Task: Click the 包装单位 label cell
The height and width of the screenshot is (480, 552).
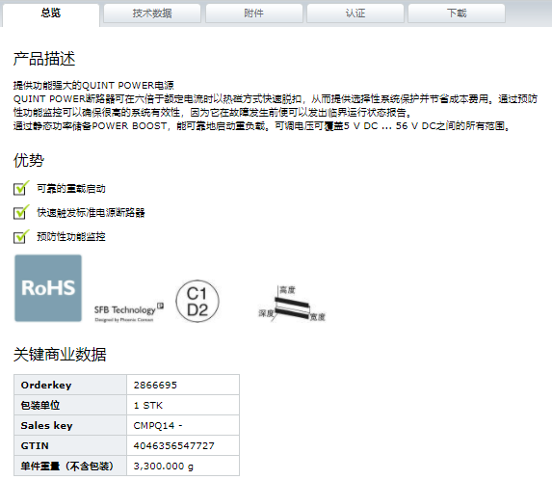Action: 70,405
